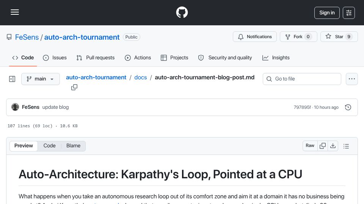Switch to the Code tab
This screenshot has height=204, width=364.
click(23, 57)
